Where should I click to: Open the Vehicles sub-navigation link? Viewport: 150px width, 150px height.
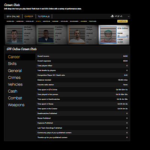click(64, 21)
